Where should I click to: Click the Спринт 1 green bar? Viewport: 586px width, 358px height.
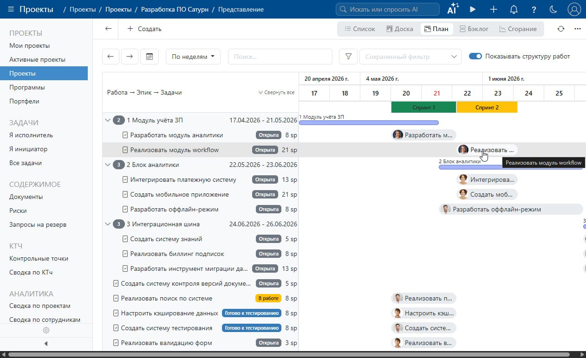click(x=423, y=107)
